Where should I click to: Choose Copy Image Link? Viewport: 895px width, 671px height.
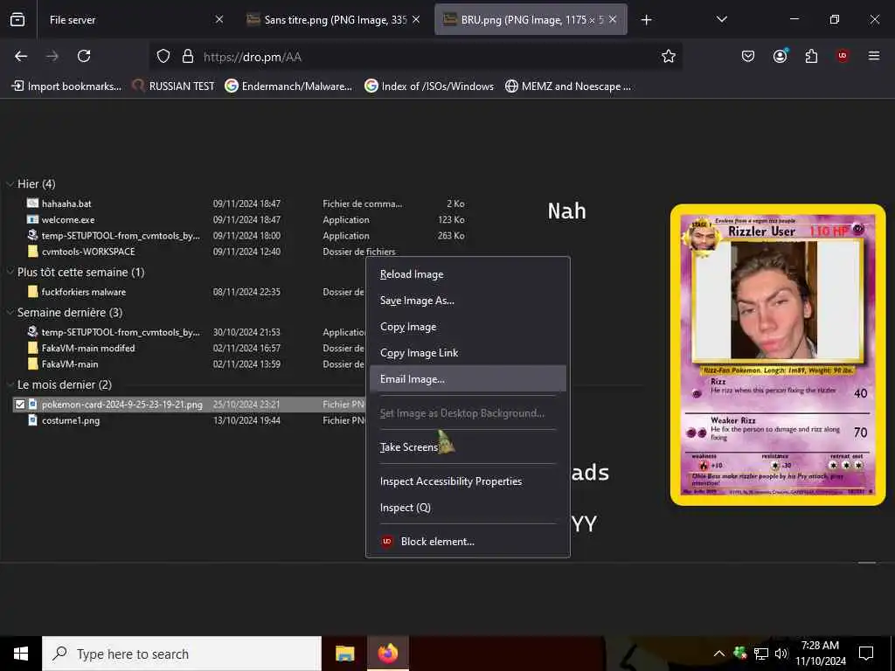coord(468,353)
